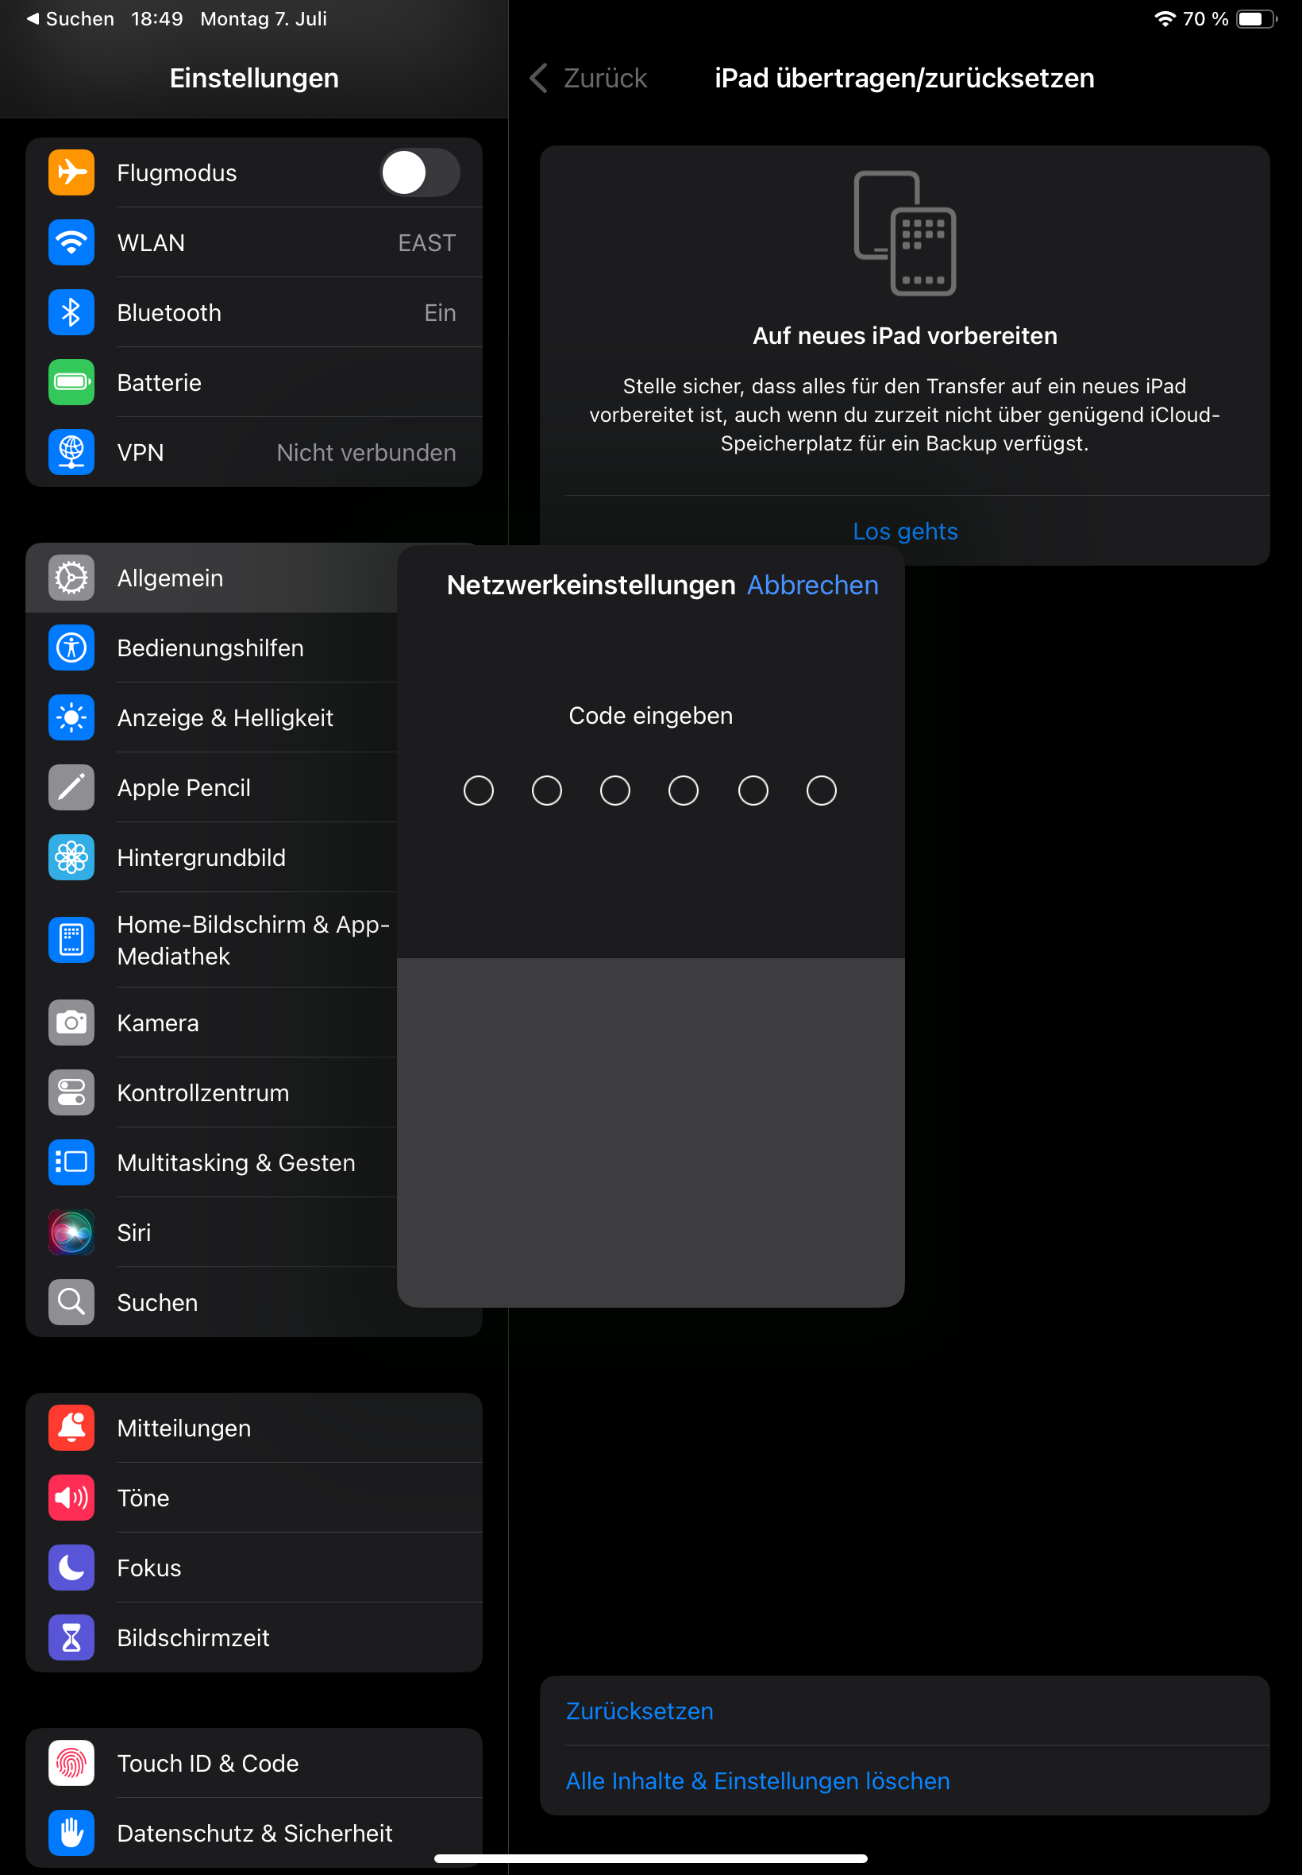The image size is (1302, 1875).
Task: Tap the Zurücksetzen option
Action: 640,1711
